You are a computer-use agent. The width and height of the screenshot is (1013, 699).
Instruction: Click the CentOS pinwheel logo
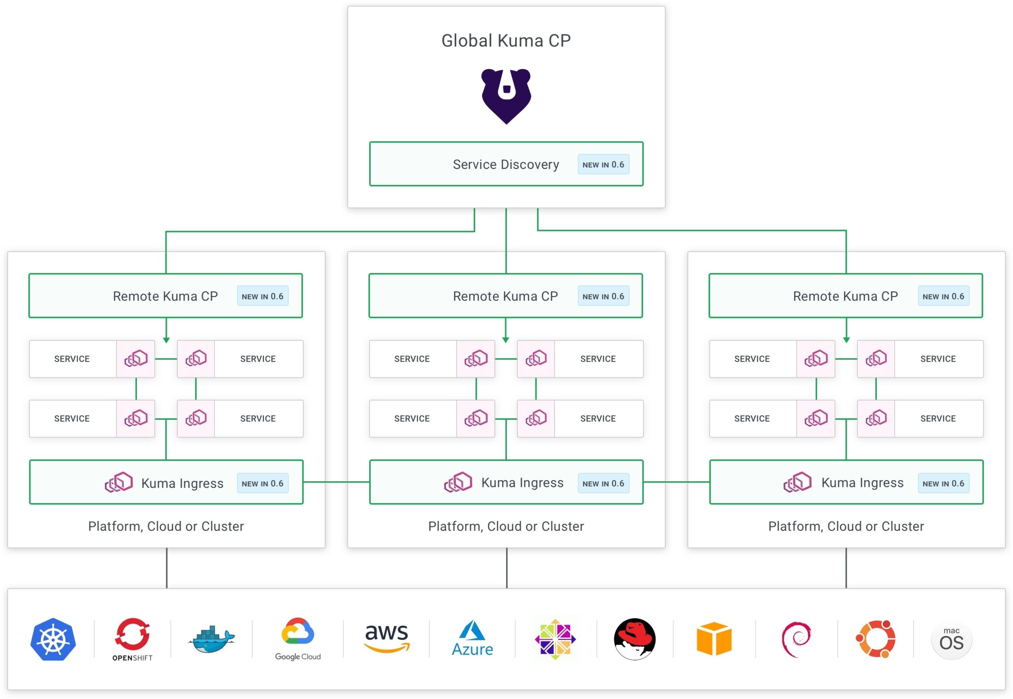(x=555, y=639)
